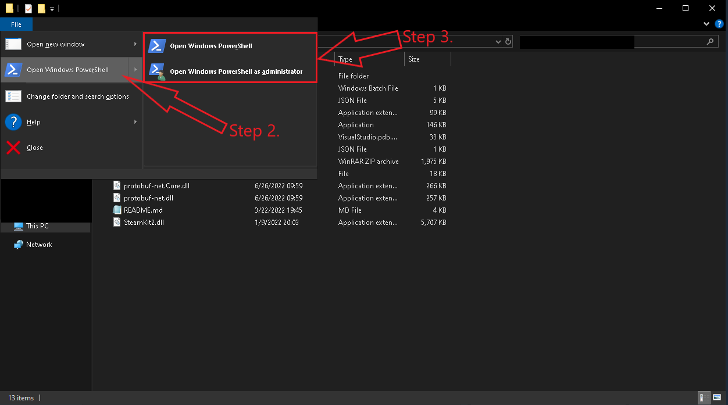
Task: Expand the 'Open new window' submenu arrow
Action: (135, 44)
